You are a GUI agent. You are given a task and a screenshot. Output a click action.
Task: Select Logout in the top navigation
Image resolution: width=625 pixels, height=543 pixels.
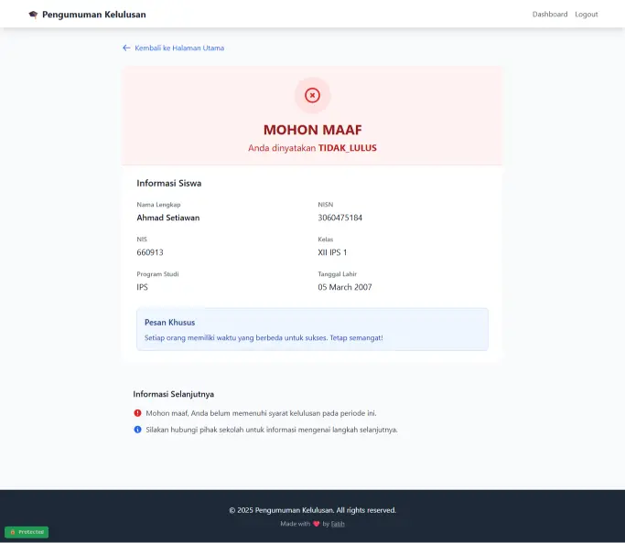point(586,15)
